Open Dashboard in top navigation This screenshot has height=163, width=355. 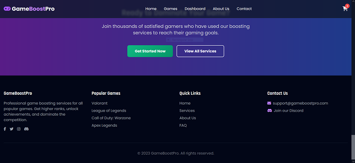pyautogui.click(x=195, y=9)
